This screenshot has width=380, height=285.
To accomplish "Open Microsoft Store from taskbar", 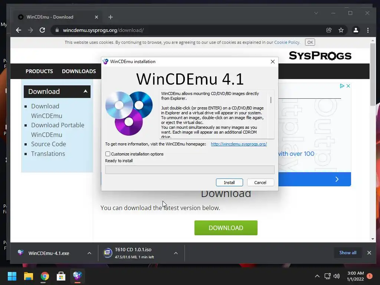I will [61, 276].
